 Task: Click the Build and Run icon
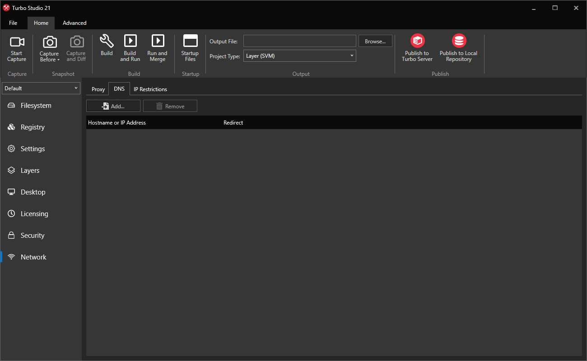[x=130, y=46]
